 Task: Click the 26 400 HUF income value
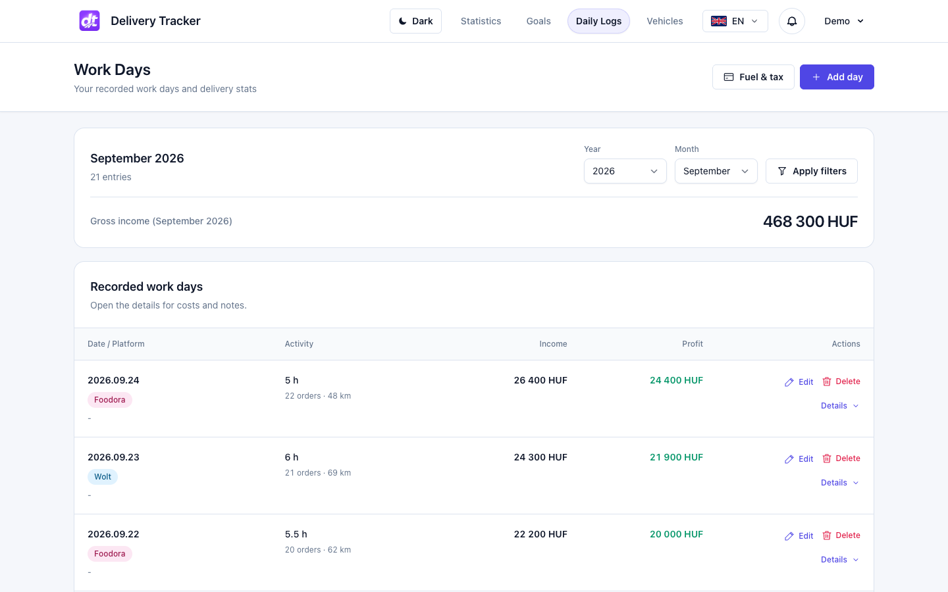pos(540,380)
